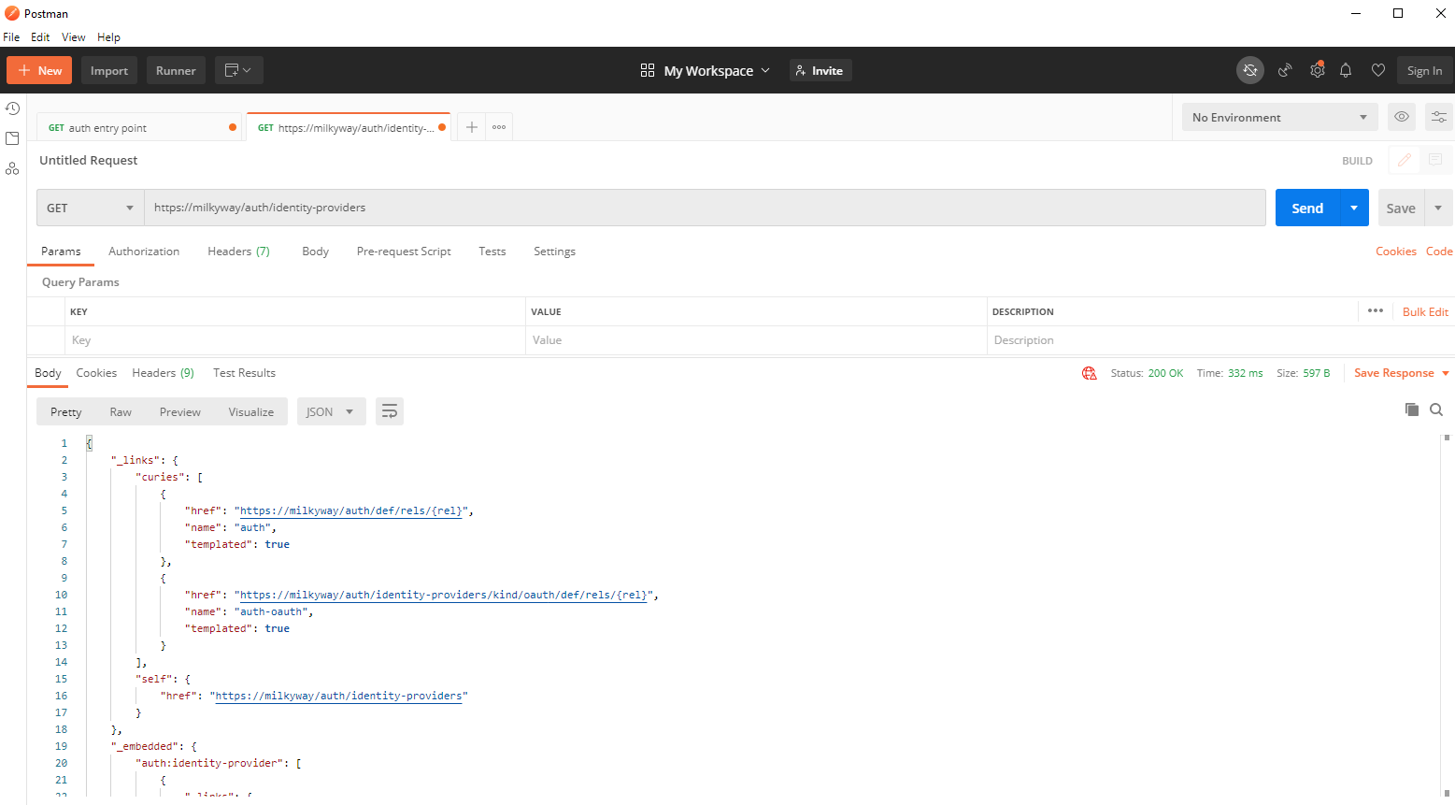
Task: Switch to Visualize response view
Action: click(x=251, y=412)
